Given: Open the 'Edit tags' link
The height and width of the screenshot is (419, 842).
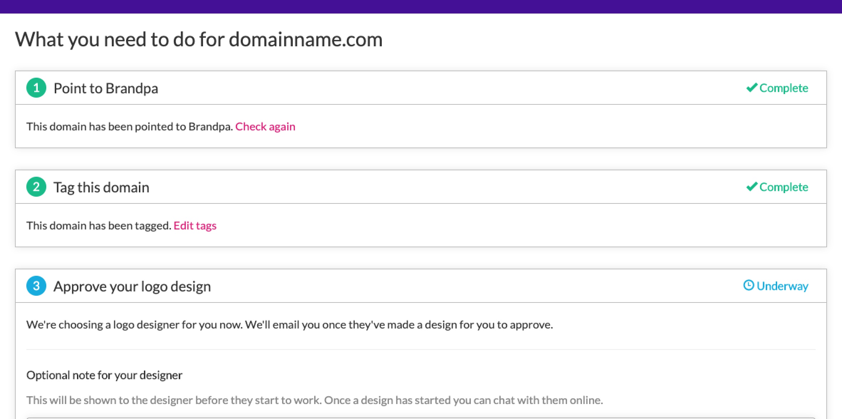Looking at the screenshot, I should click(195, 226).
